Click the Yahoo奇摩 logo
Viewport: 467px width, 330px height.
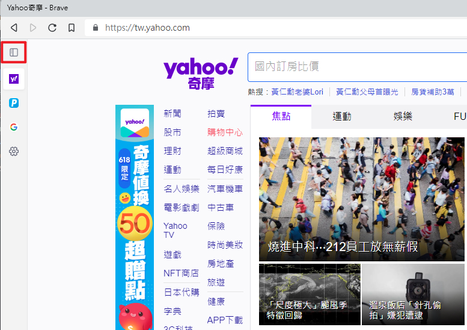point(201,73)
